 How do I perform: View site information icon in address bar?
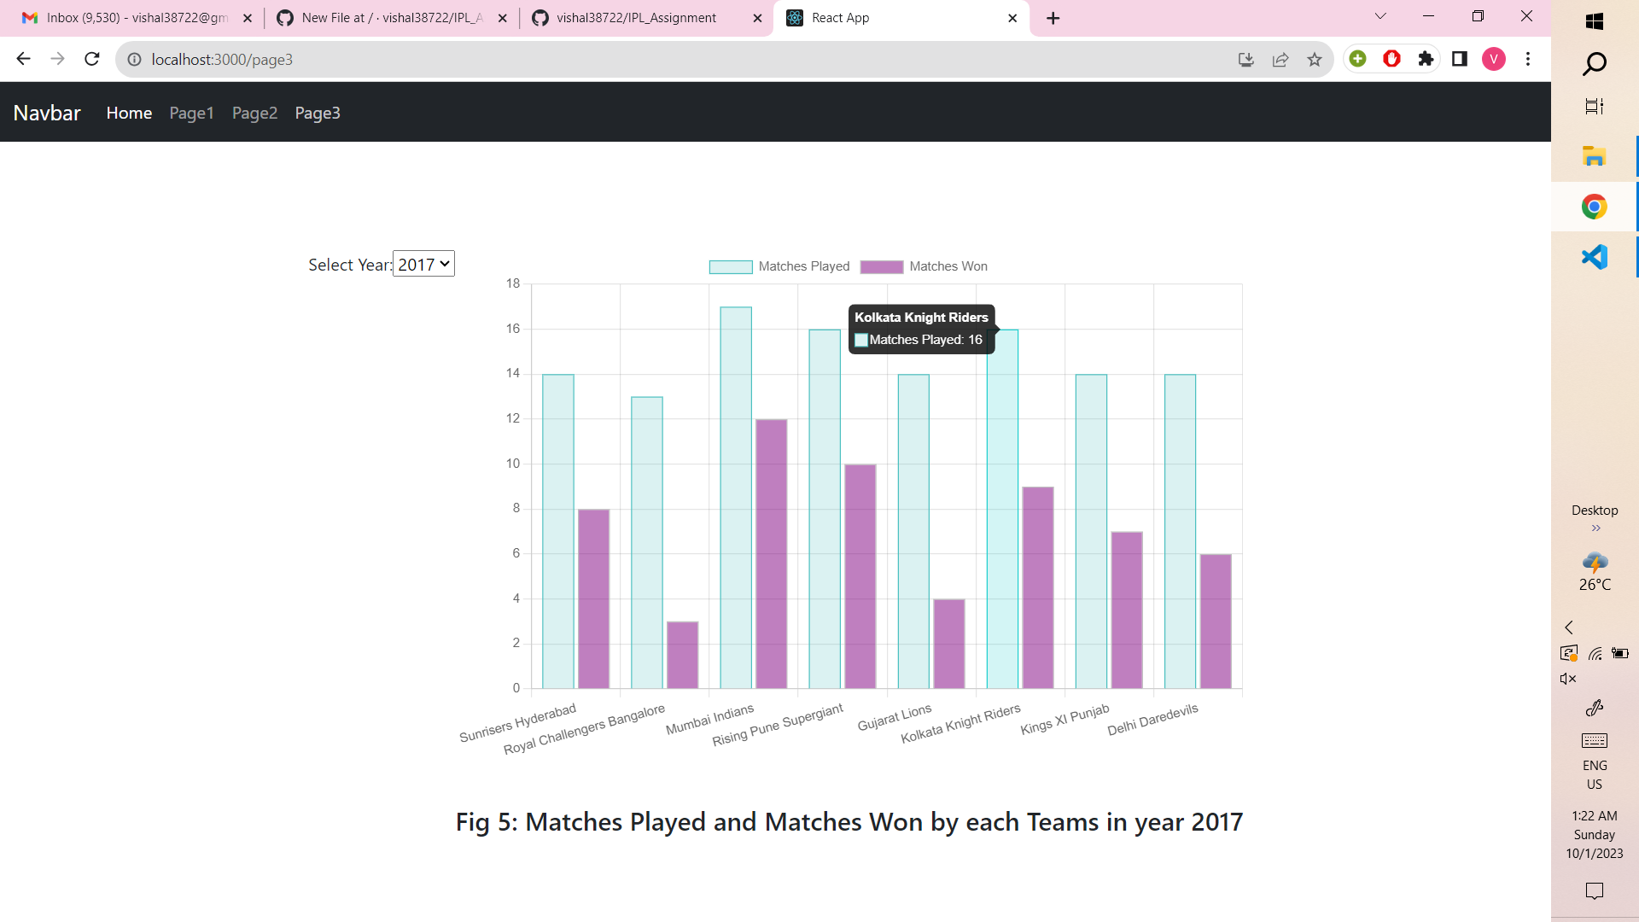tap(134, 59)
